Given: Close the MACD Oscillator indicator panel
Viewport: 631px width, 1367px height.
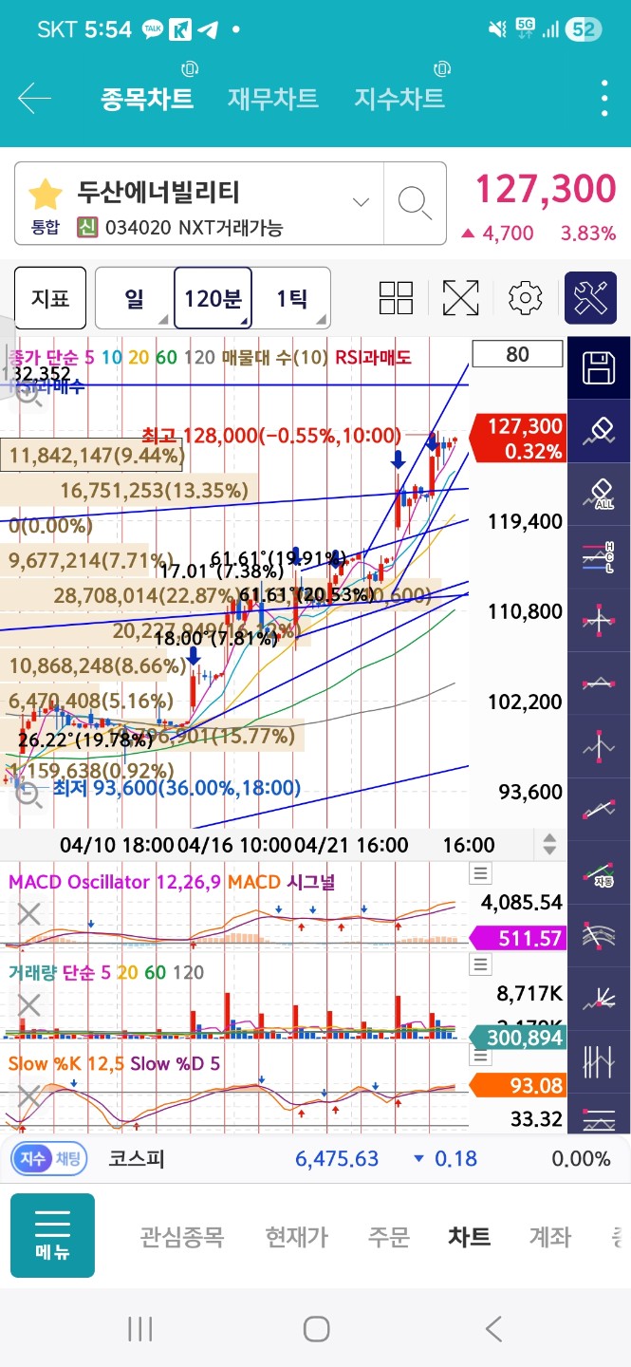Looking at the screenshot, I should 29,914.
